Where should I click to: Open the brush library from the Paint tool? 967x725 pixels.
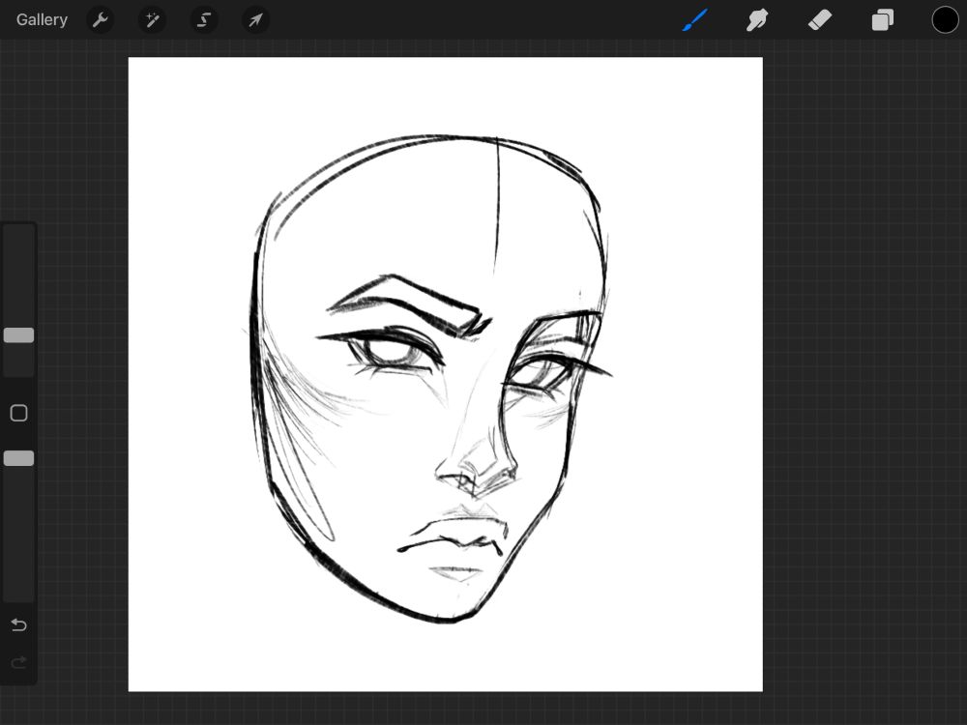[694, 19]
